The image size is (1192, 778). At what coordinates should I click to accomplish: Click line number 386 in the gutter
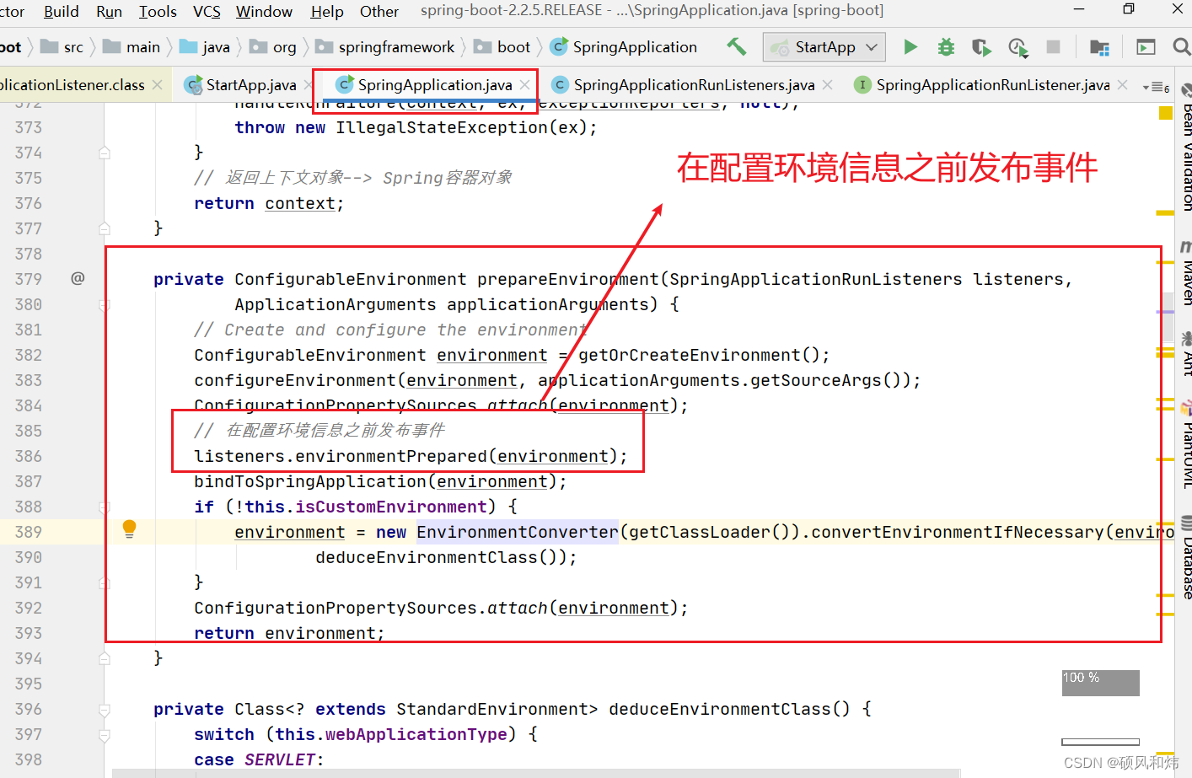(x=29, y=456)
